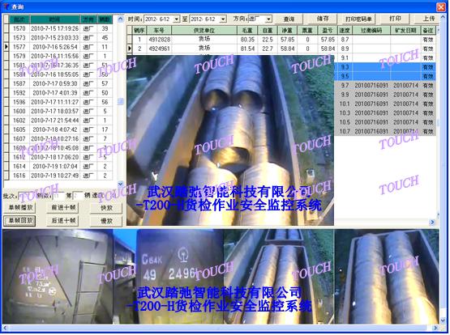Click the 批次 batch number input field
Screen dimensions: 450x335
pos(27,196)
